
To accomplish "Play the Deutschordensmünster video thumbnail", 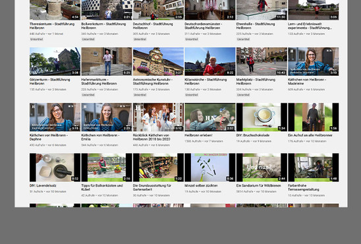I will (210, 10).
